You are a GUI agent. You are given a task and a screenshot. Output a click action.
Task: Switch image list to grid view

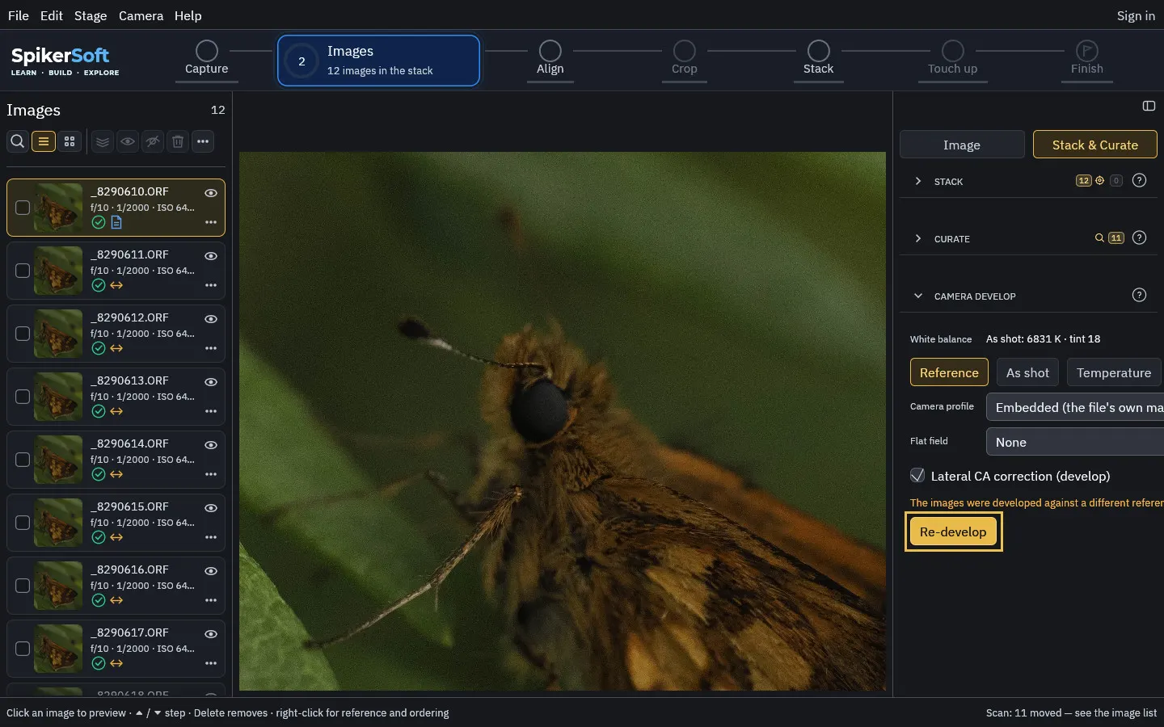(70, 141)
